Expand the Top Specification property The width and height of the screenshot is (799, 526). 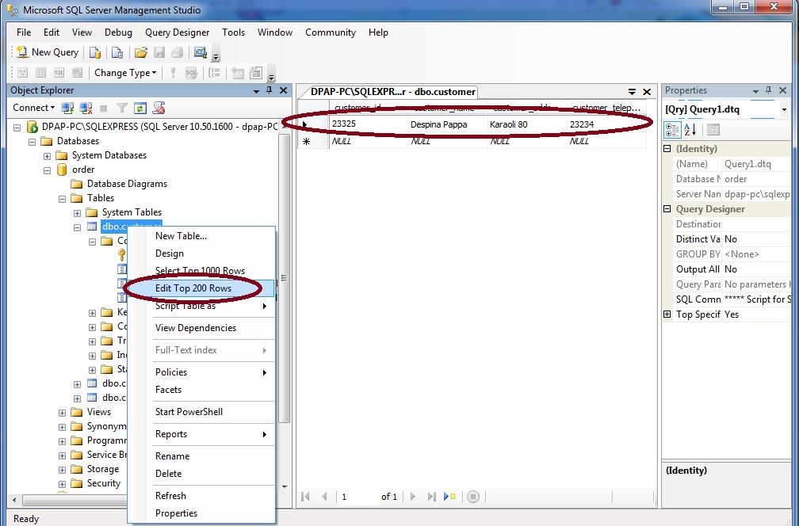pos(667,314)
